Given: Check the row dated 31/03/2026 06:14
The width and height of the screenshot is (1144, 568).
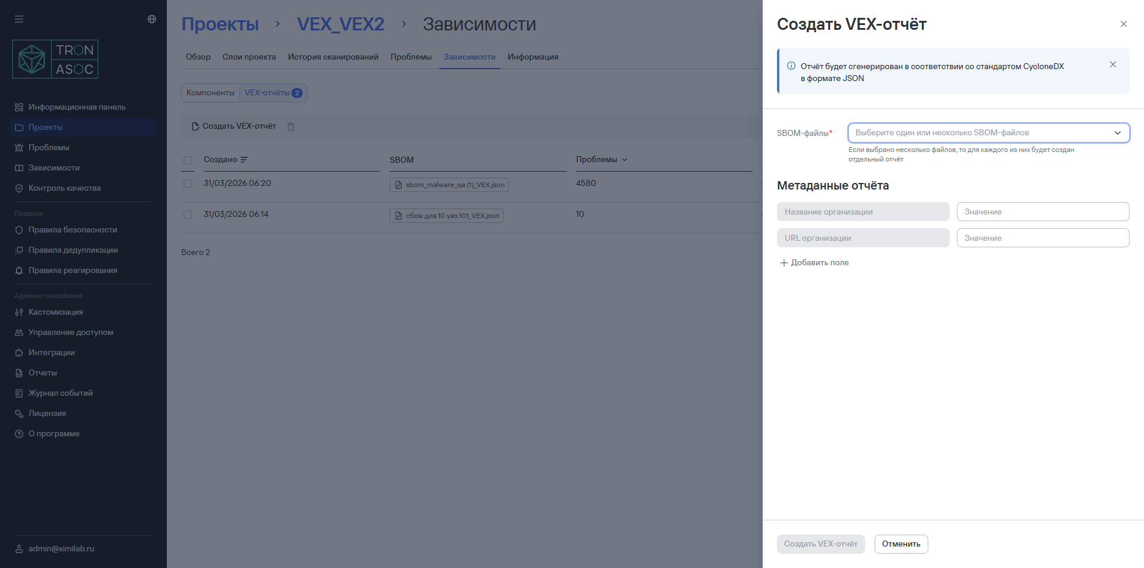Looking at the screenshot, I should point(188,215).
